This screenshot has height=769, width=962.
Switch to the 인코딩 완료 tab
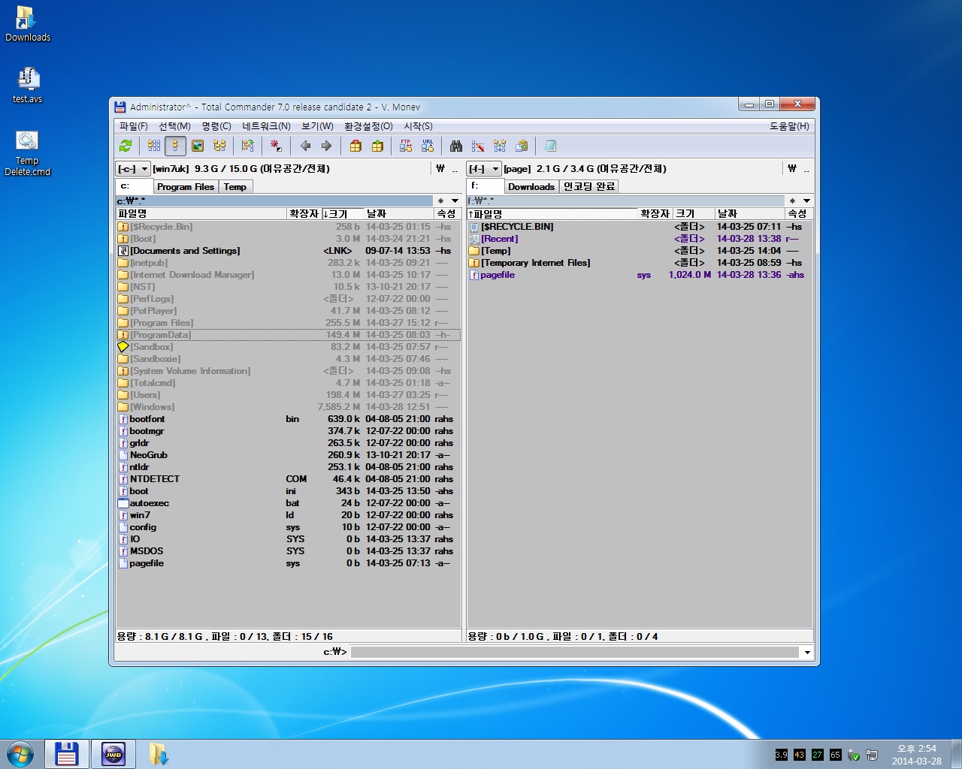point(589,186)
